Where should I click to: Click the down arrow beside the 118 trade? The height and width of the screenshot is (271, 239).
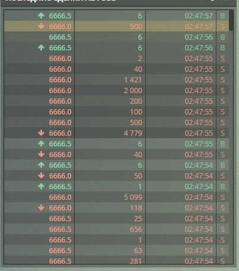41,208
